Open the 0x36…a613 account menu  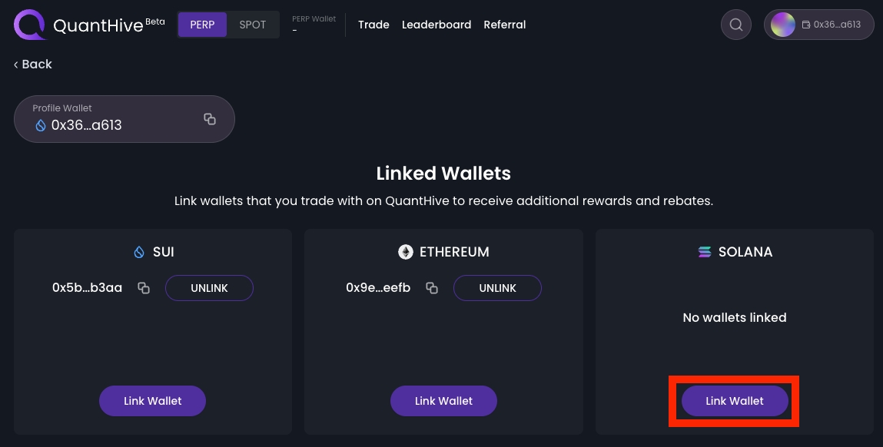[831, 25]
